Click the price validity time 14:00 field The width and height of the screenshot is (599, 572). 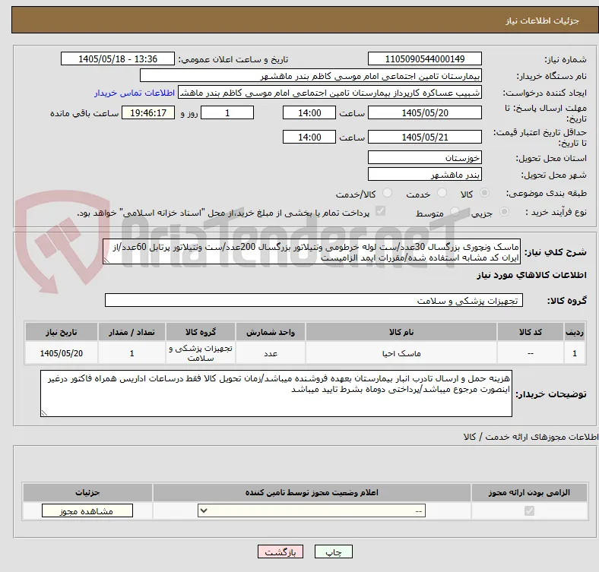tap(309, 137)
